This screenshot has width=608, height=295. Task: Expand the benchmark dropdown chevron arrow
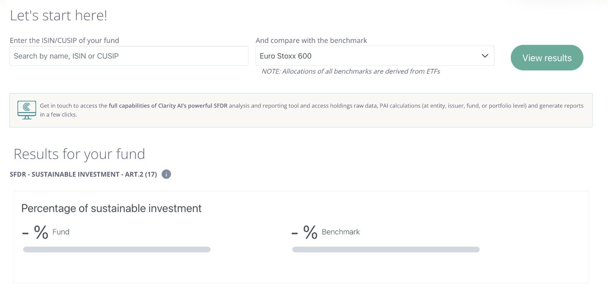[x=484, y=56]
